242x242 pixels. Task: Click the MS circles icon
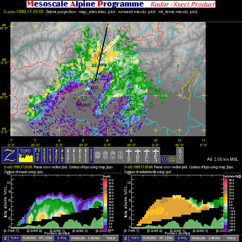113,155
